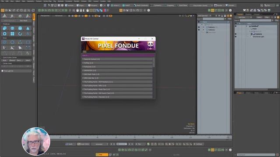This screenshot has width=280, height=157.
Task: Click gear icon left of the Items panel
Action: (230, 10)
